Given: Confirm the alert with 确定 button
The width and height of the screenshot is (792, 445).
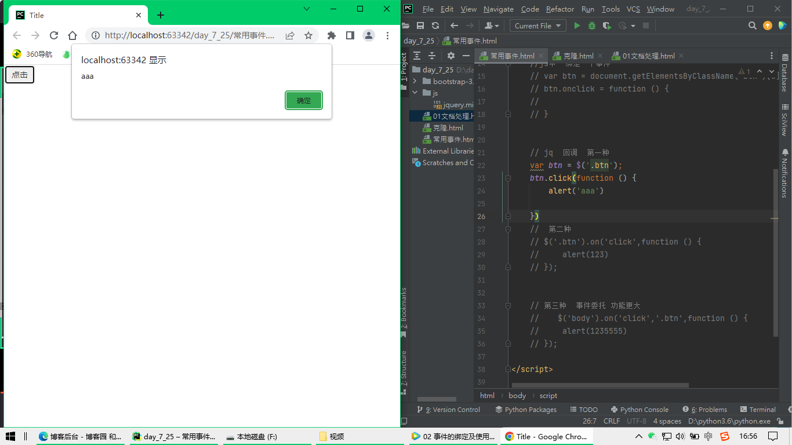Looking at the screenshot, I should pyautogui.click(x=304, y=100).
